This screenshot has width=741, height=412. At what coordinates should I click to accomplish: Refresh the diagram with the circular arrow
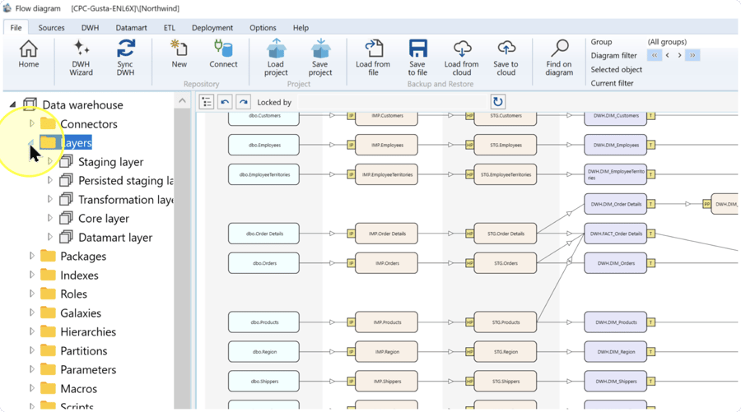[x=497, y=102]
